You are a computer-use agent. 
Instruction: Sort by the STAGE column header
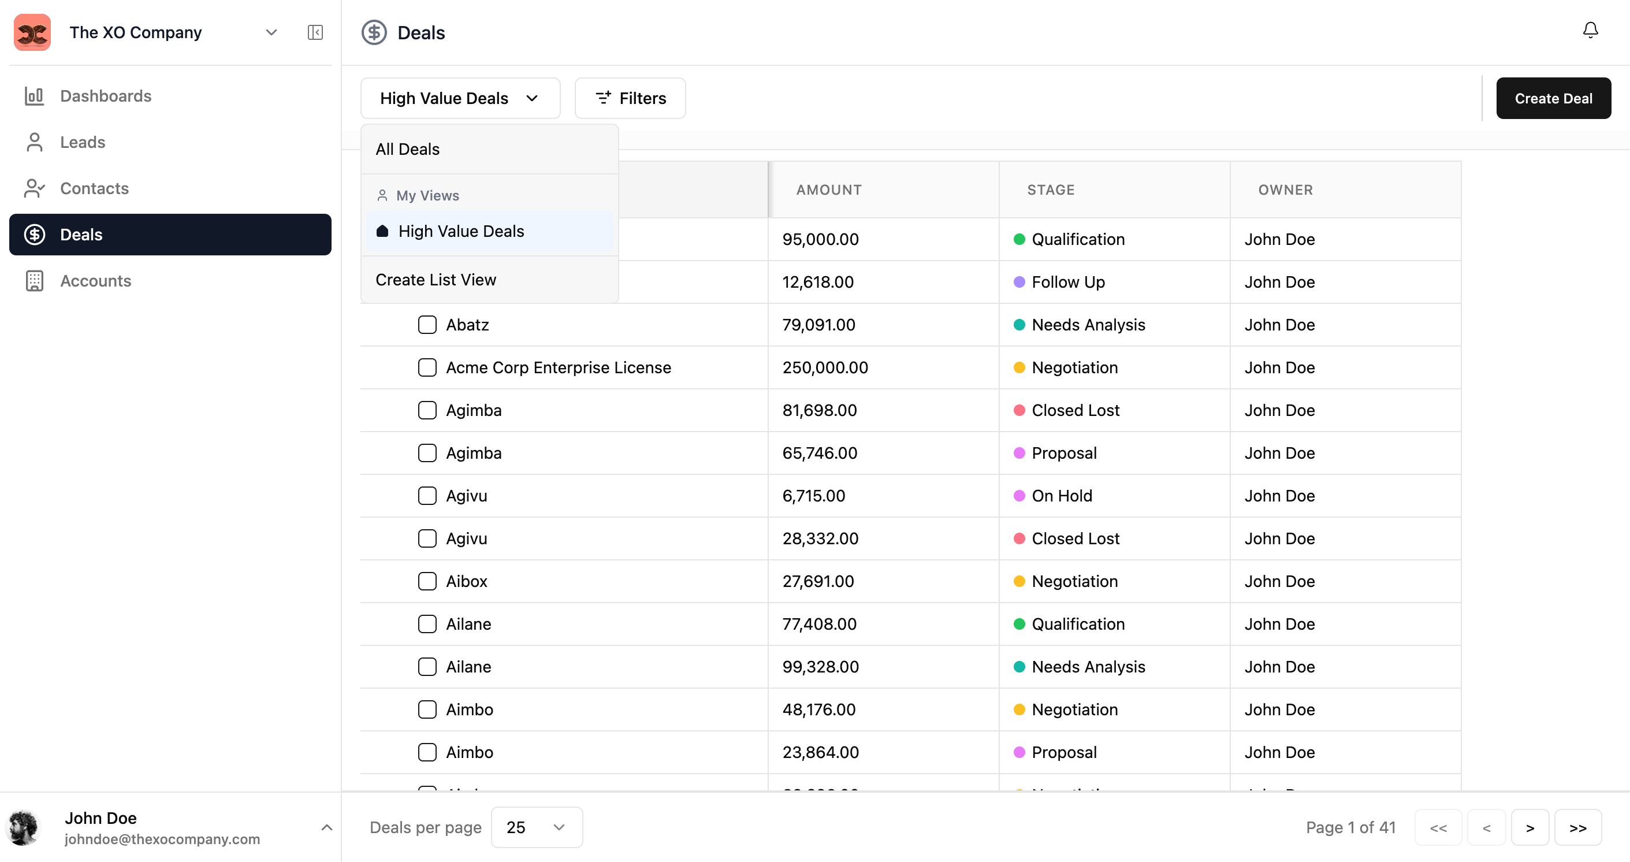click(1051, 190)
